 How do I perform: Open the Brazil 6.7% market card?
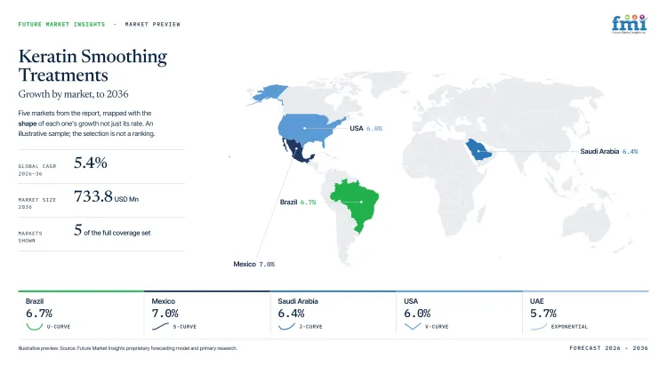[81, 314]
